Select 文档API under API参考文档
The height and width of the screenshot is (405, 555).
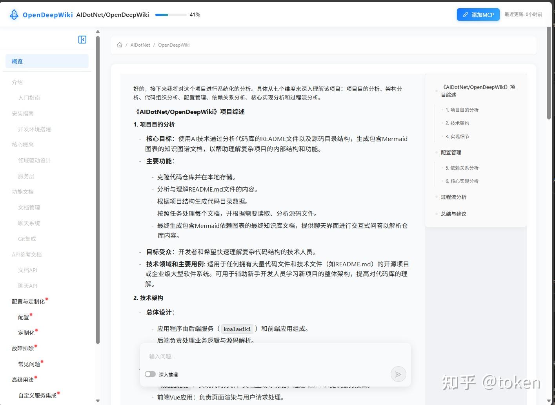(27, 270)
